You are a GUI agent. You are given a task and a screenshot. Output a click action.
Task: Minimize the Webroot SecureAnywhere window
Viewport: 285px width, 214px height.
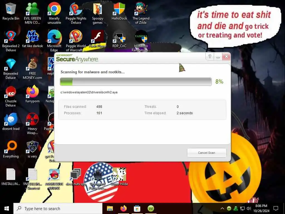(218, 56)
